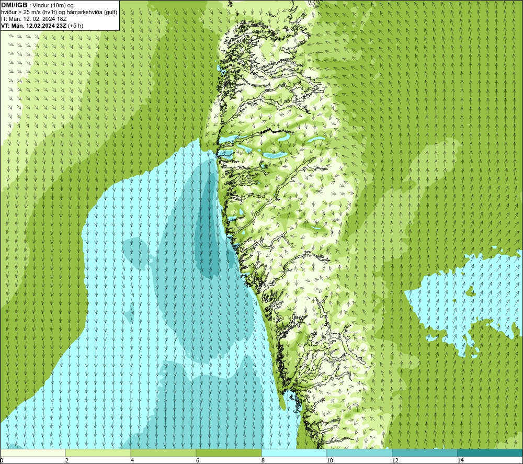Click the '2' label on the wind scale
This screenshot has height=464, width=523.
(x=67, y=460)
